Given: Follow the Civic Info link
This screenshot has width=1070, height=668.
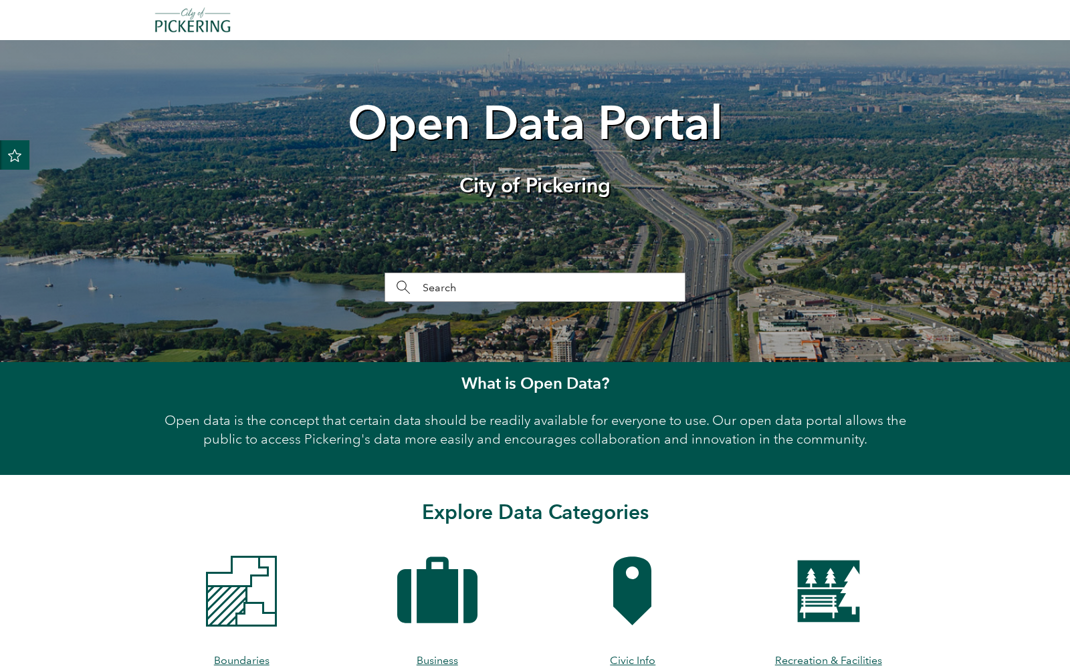Looking at the screenshot, I should point(633,660).
